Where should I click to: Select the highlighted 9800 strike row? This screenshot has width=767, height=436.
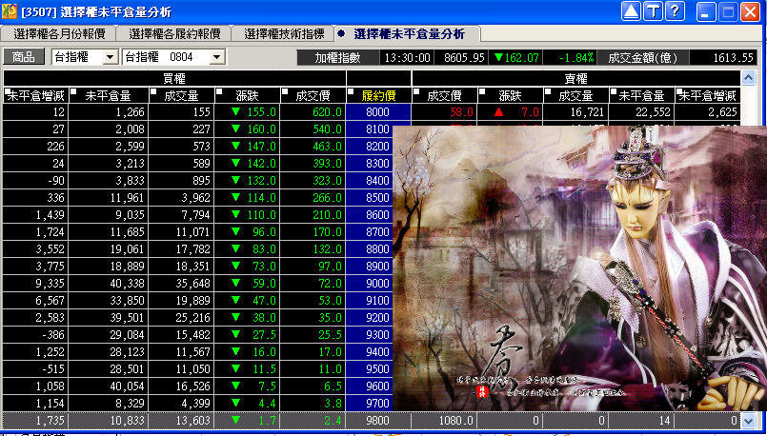pos(378,420)
